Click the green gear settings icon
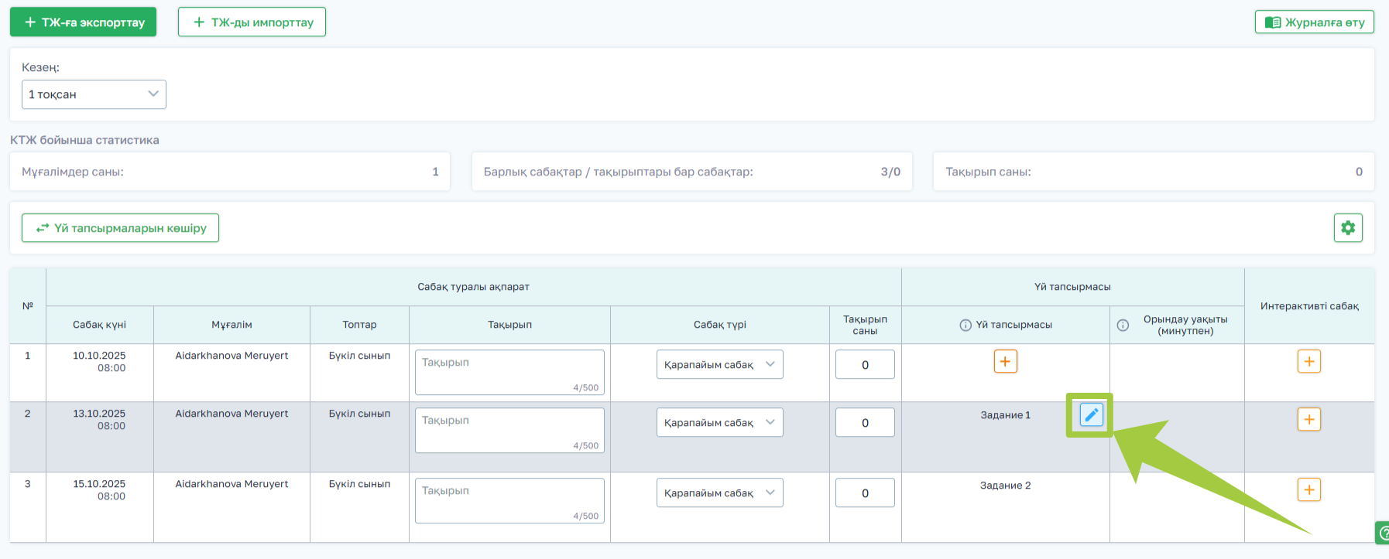1389x559 pixels. pos(1348,228)
